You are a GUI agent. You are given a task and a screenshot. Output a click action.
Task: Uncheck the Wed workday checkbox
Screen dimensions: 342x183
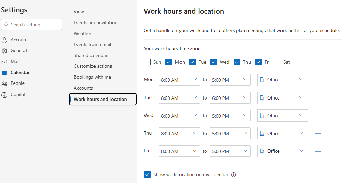point(214,62)
